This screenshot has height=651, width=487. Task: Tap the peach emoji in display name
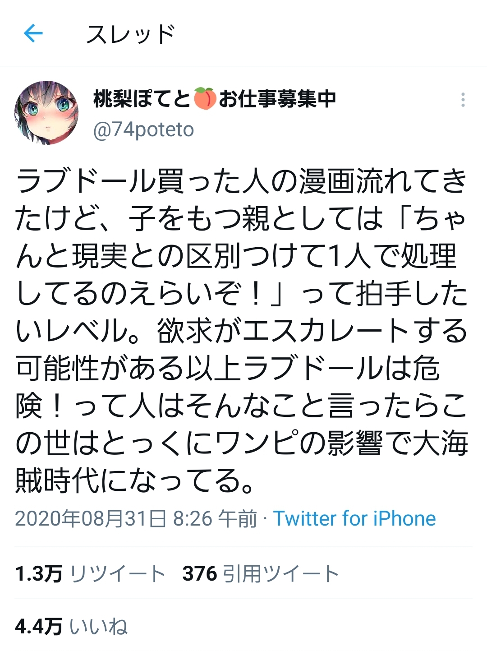(x=205, y=98)
